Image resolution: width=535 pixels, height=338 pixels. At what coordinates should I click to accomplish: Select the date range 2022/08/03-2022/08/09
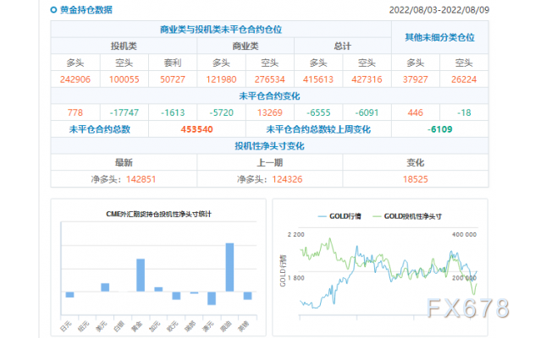pos(439,10)
